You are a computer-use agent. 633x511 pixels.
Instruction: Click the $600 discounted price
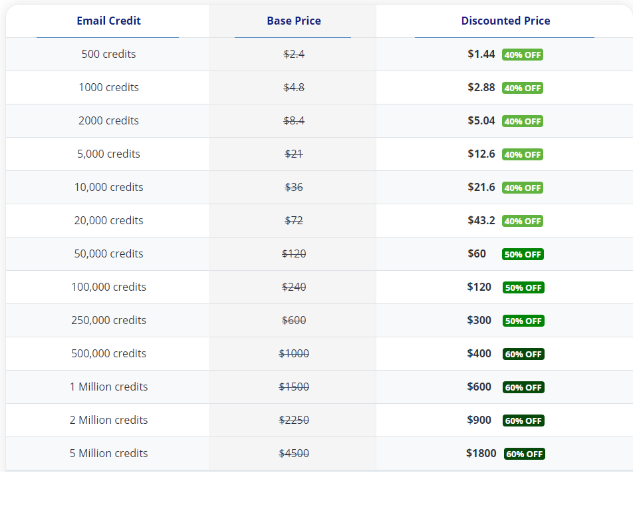click(479, 387)
